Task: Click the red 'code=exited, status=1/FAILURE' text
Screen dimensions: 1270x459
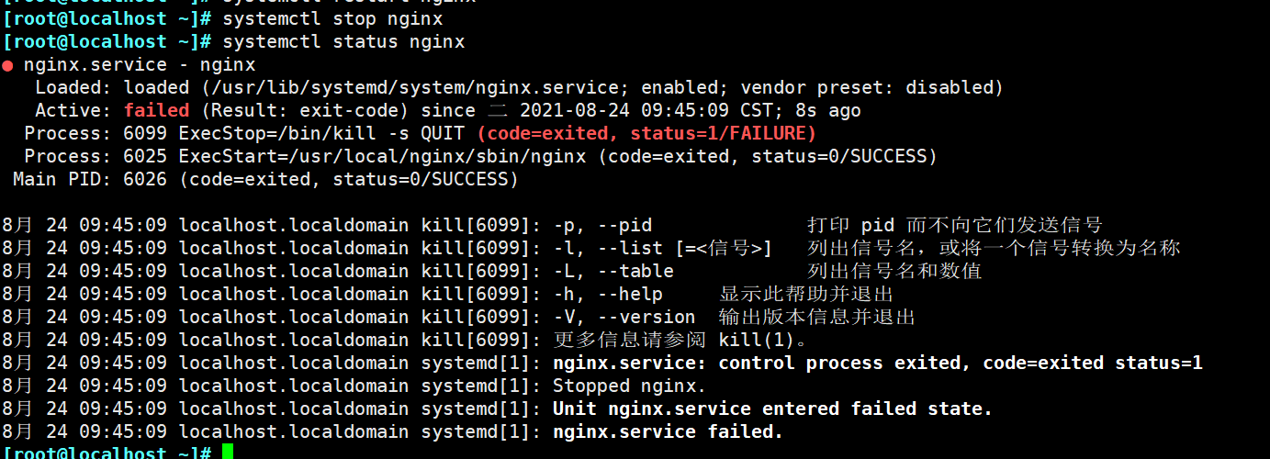Action: [646, 134]
